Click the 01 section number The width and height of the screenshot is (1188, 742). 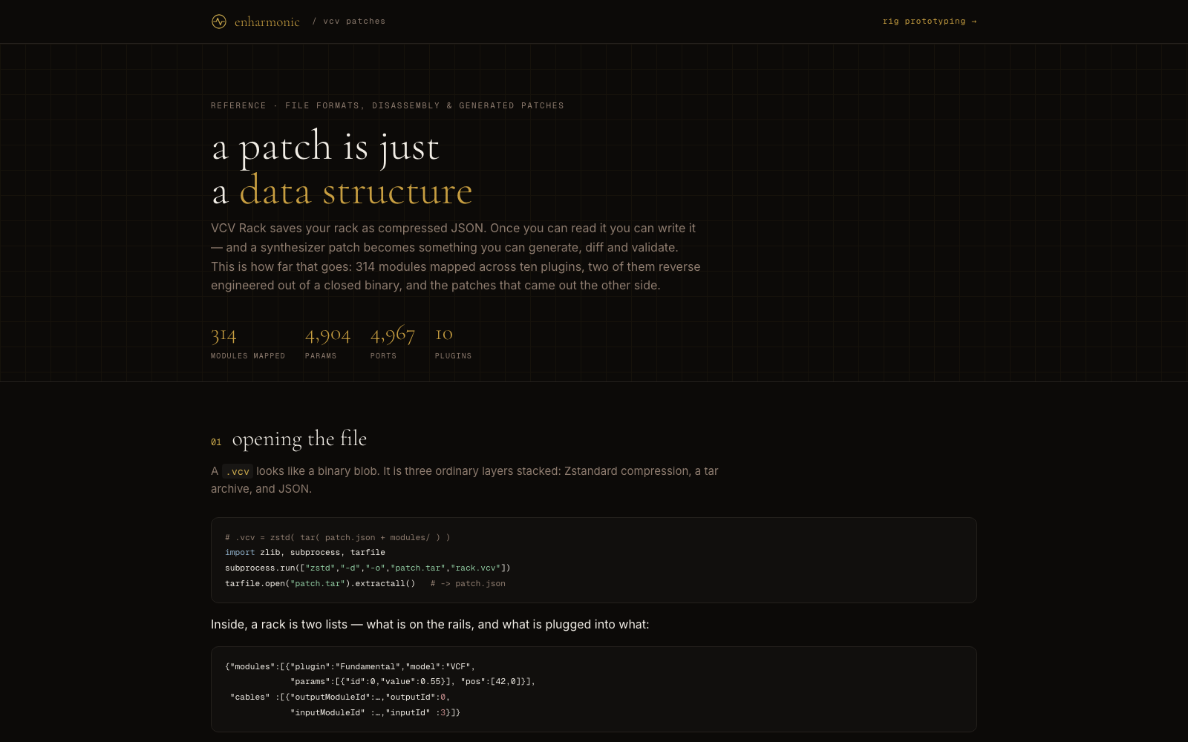click(216, 442)
